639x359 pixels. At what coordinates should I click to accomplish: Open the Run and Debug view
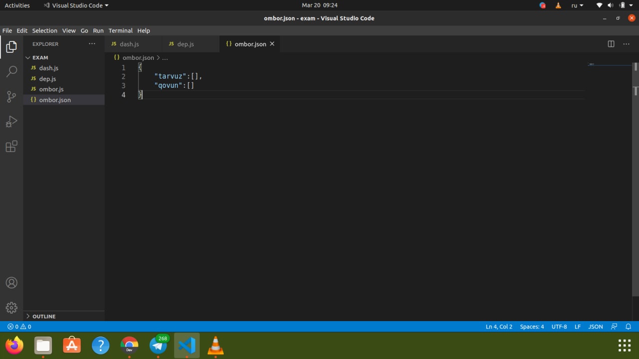pos(11,122)
